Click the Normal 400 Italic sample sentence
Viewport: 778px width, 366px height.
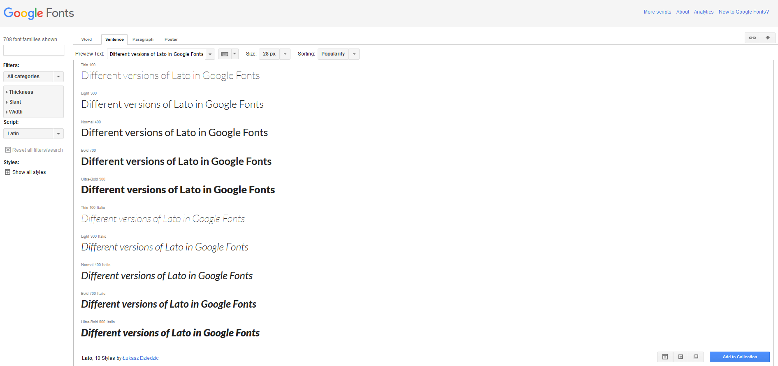(x=167, y=276)
